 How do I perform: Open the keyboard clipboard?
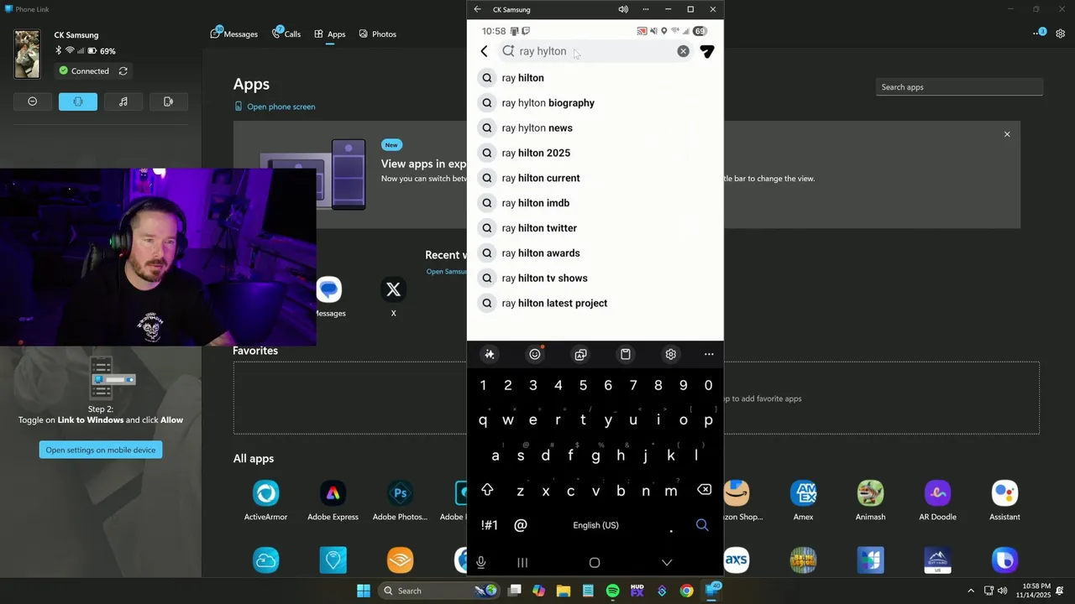tap(626, 354)
